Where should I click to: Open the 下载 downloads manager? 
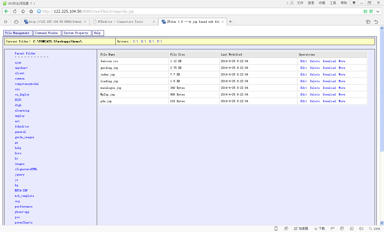tap(319, 229)
